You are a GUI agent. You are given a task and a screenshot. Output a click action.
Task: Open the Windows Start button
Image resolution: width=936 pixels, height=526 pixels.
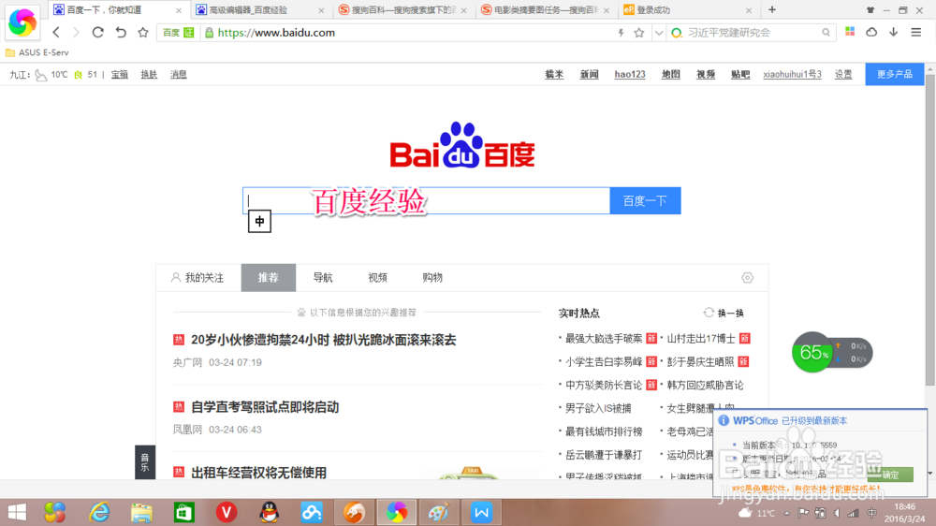tap(17, 512)
